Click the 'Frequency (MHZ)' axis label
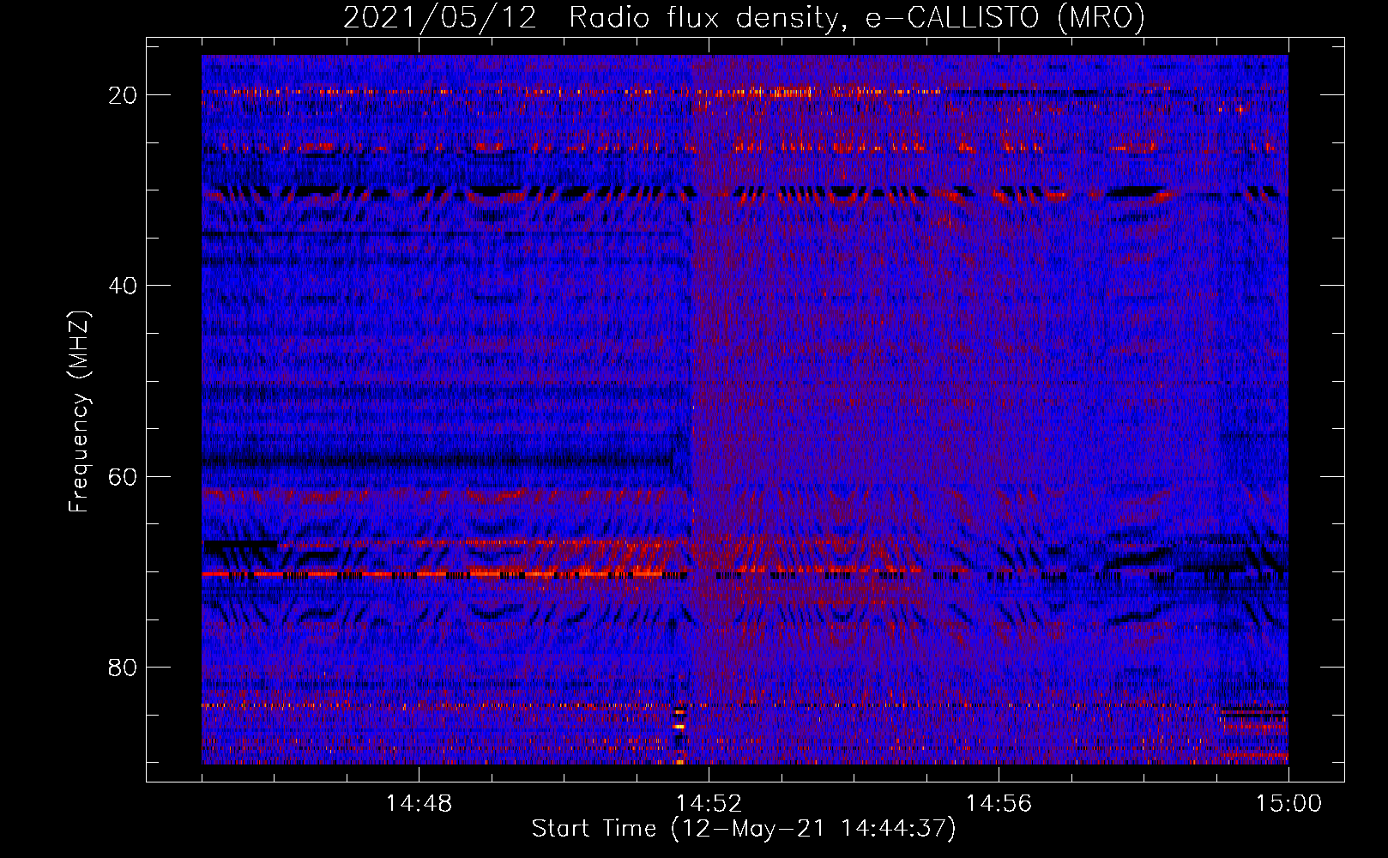The width and height of the screenshot is (1388, 858). (79, 412)
